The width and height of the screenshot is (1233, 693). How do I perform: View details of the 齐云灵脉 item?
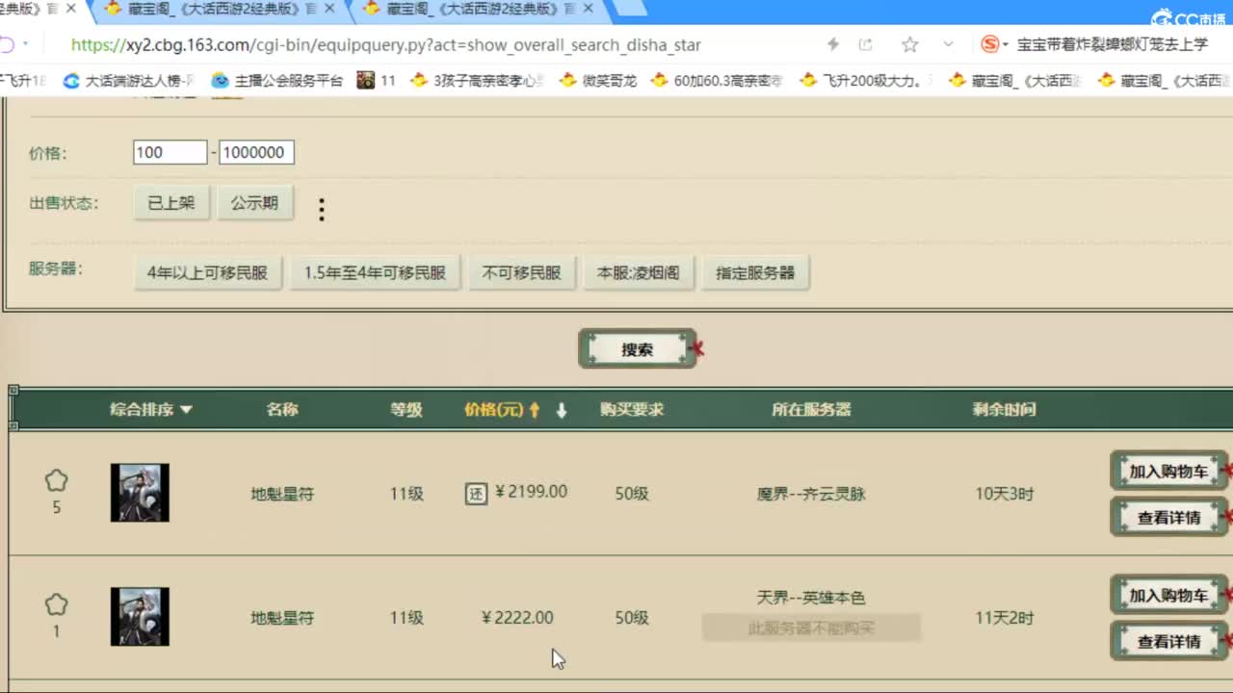(1168, 518)
